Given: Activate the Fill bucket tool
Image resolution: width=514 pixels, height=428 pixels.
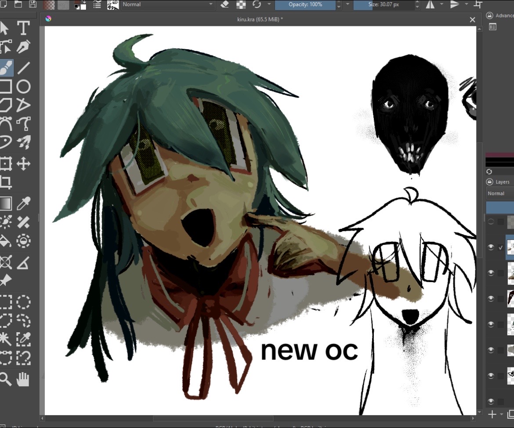Looking at the screenshot, I should [6, 241].
